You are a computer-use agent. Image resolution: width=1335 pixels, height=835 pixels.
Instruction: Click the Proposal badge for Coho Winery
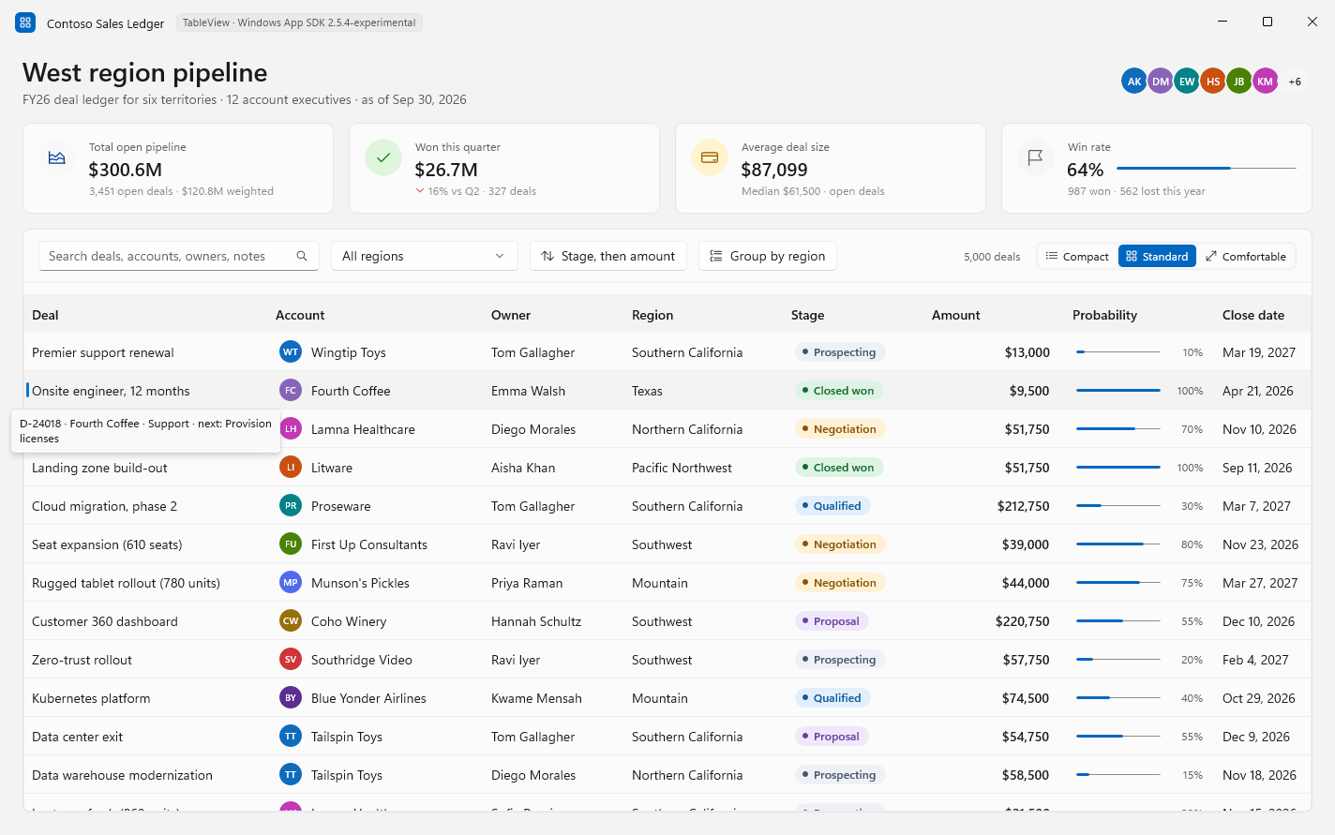832,621
